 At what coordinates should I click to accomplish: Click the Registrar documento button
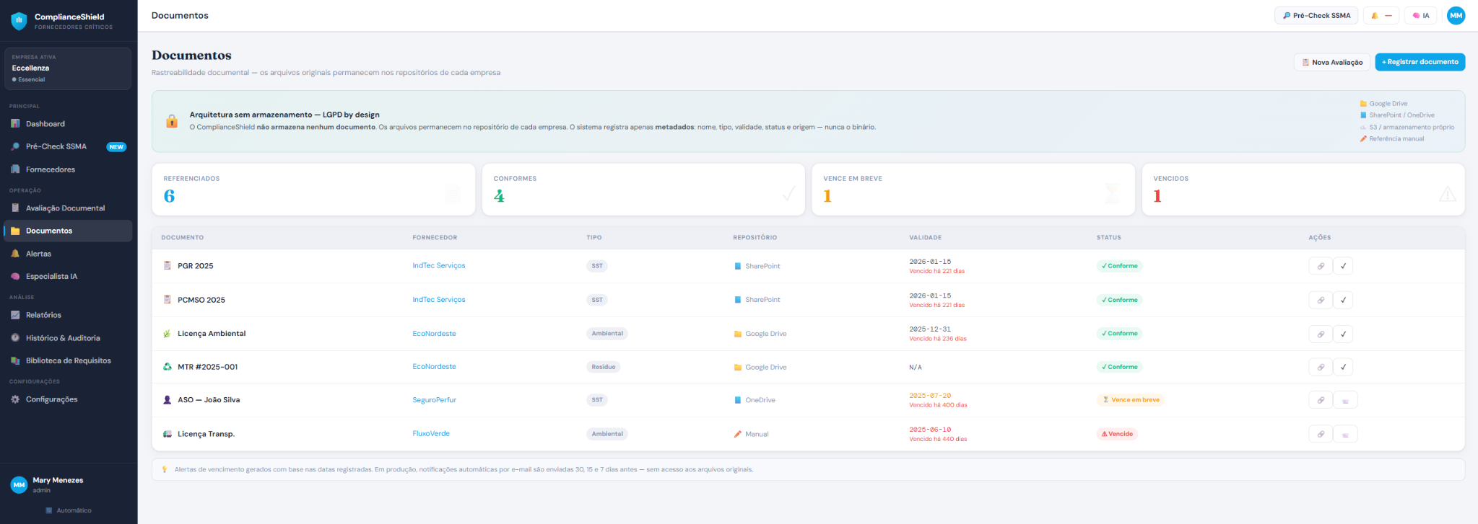pos(1420,62)
